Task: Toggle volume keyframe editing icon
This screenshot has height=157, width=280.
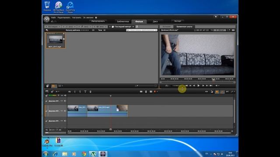Action: (x=222, y=92)
